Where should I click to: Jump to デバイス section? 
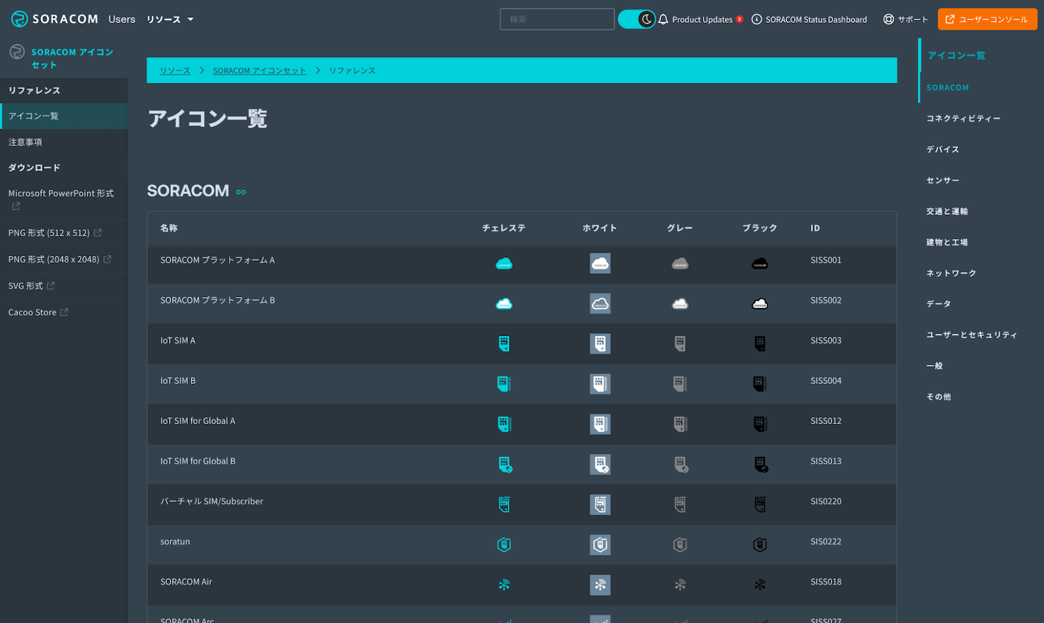click(942, 149)
